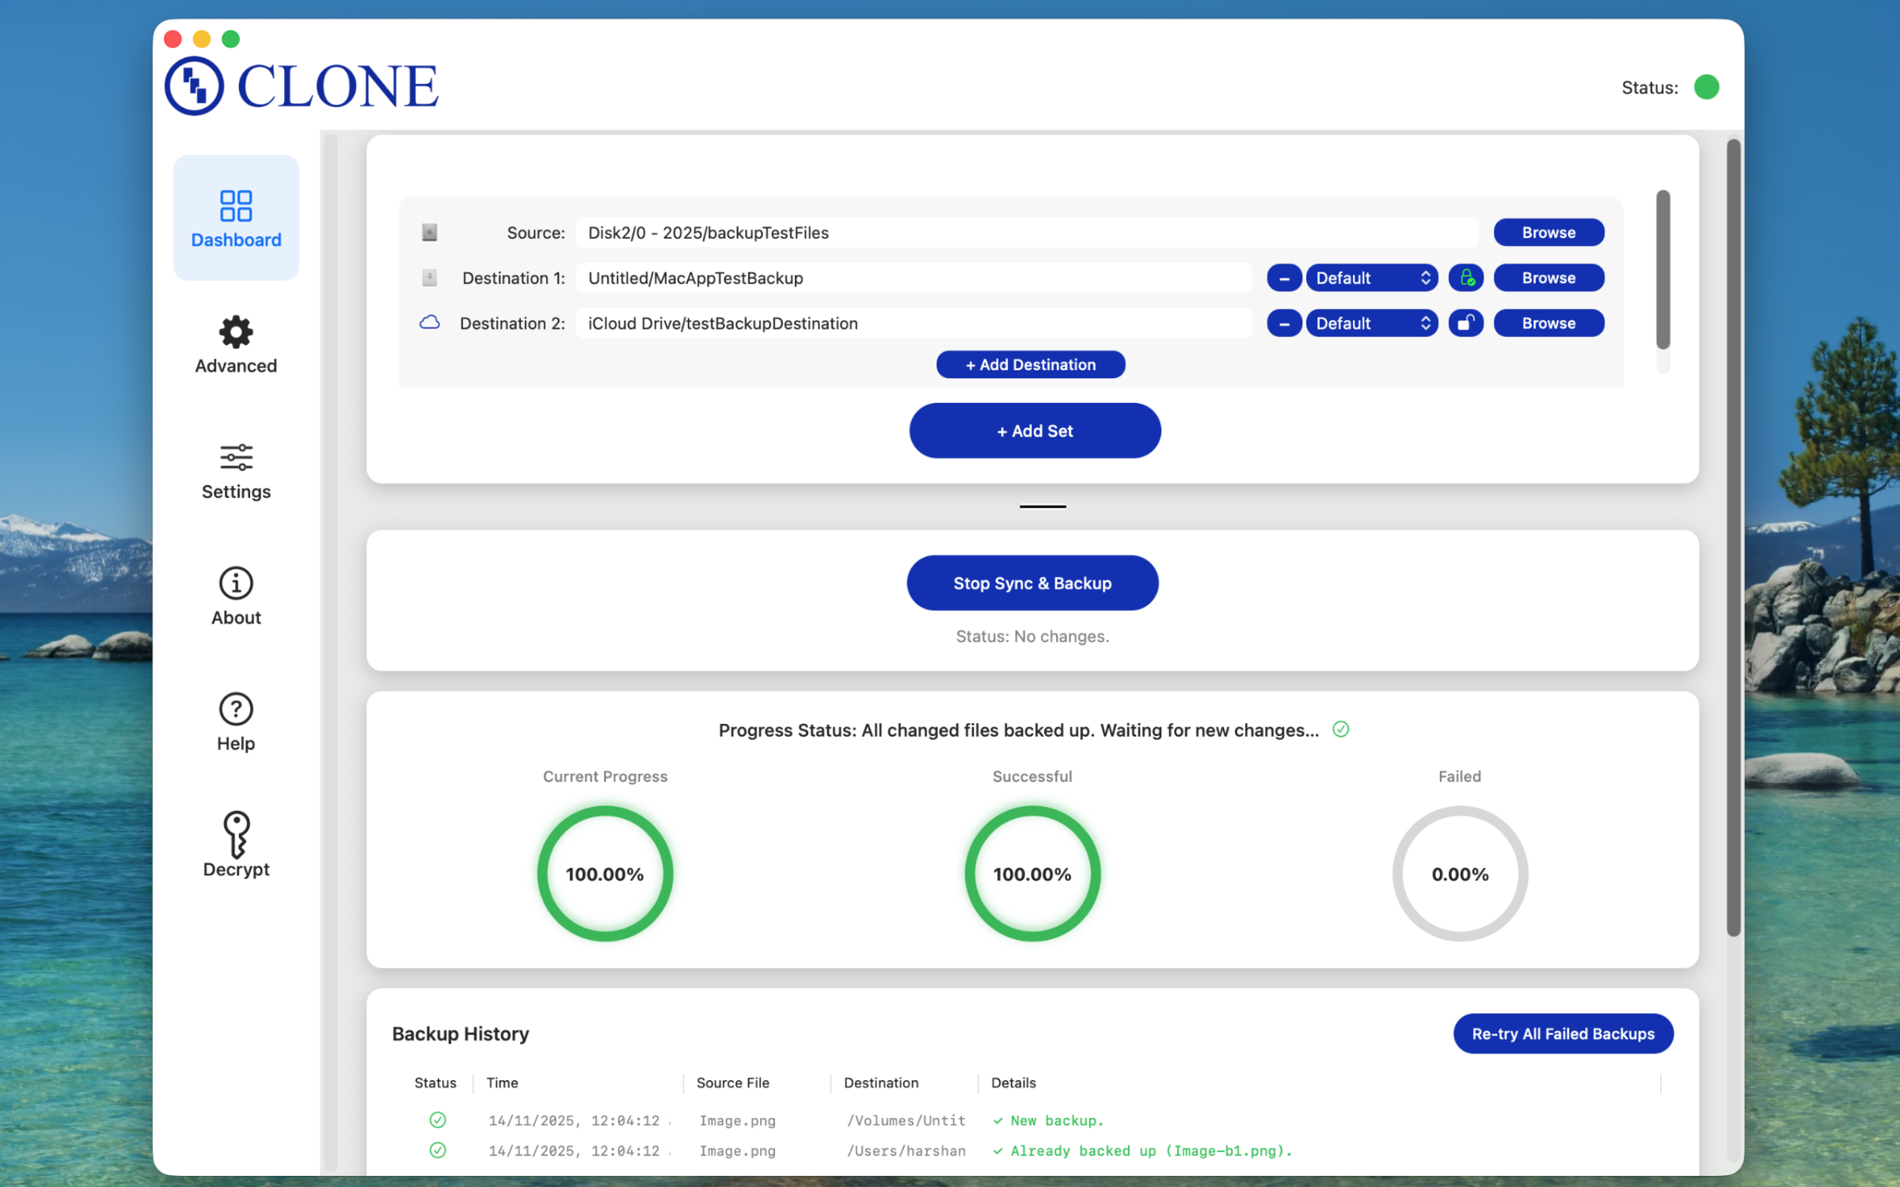
Task: Toggle the encryption lock for Destination 2
Action: (x=1466, y=323)
